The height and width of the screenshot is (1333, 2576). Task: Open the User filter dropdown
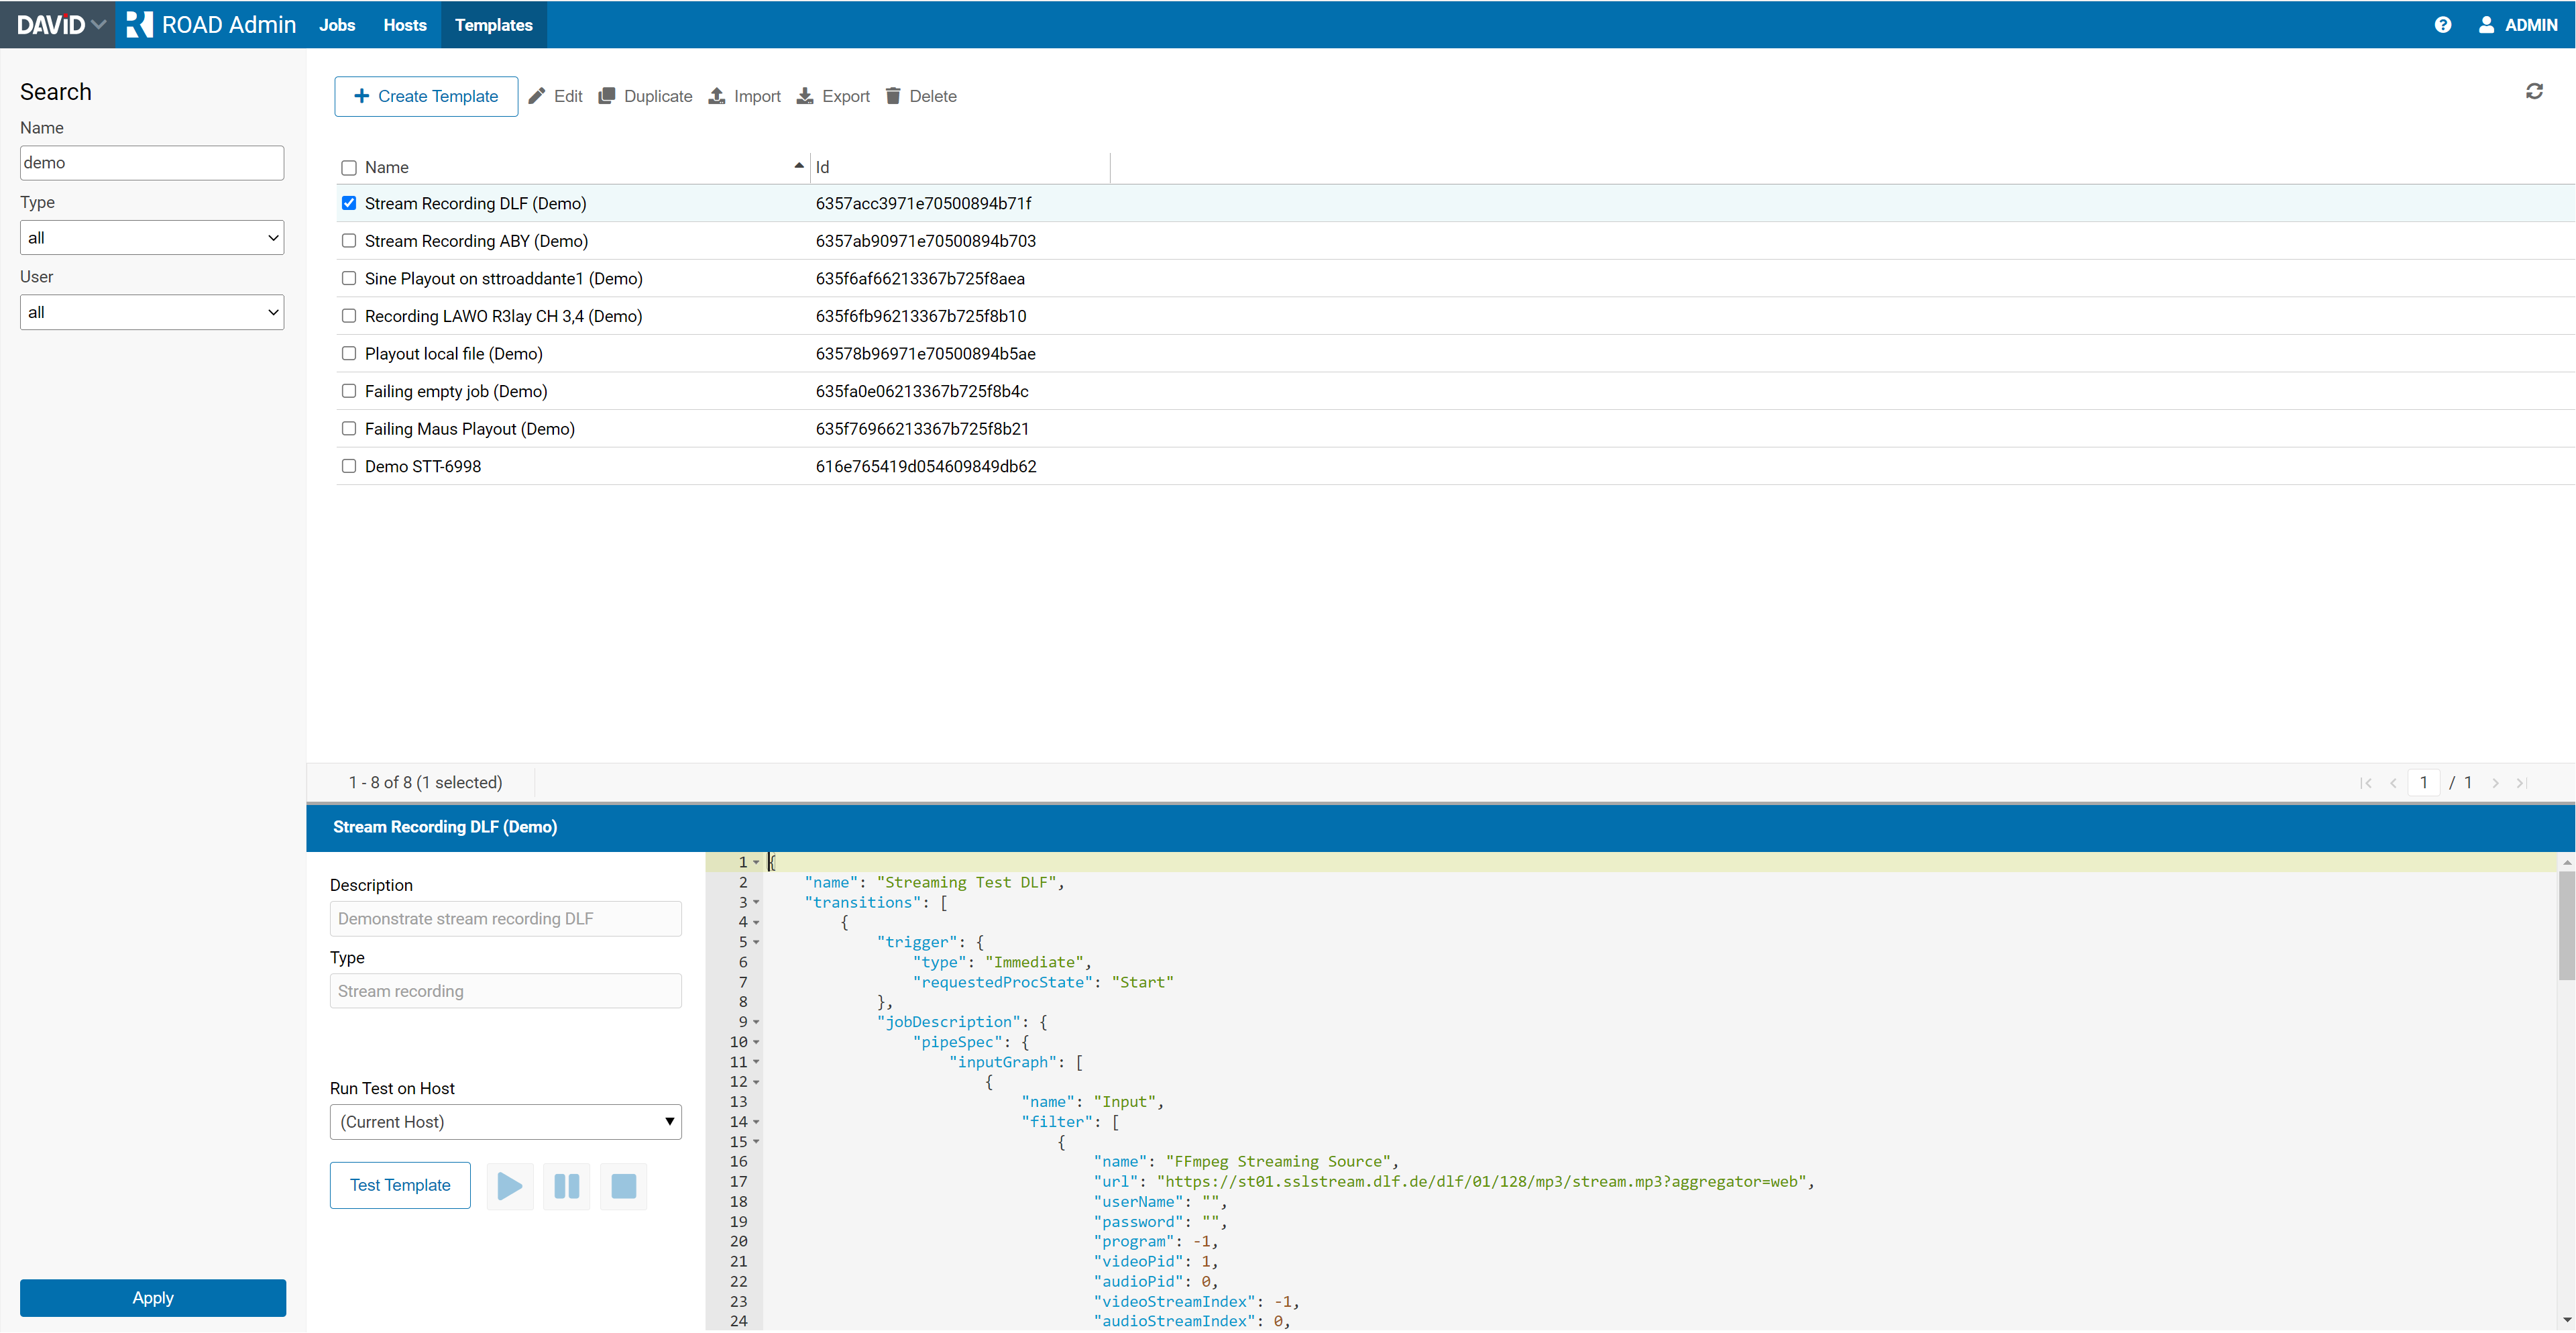pos(152,312)
